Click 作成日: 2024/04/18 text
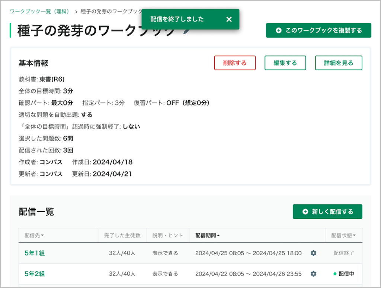Screen dimensions: 381x288 click(x=102, y=162)
